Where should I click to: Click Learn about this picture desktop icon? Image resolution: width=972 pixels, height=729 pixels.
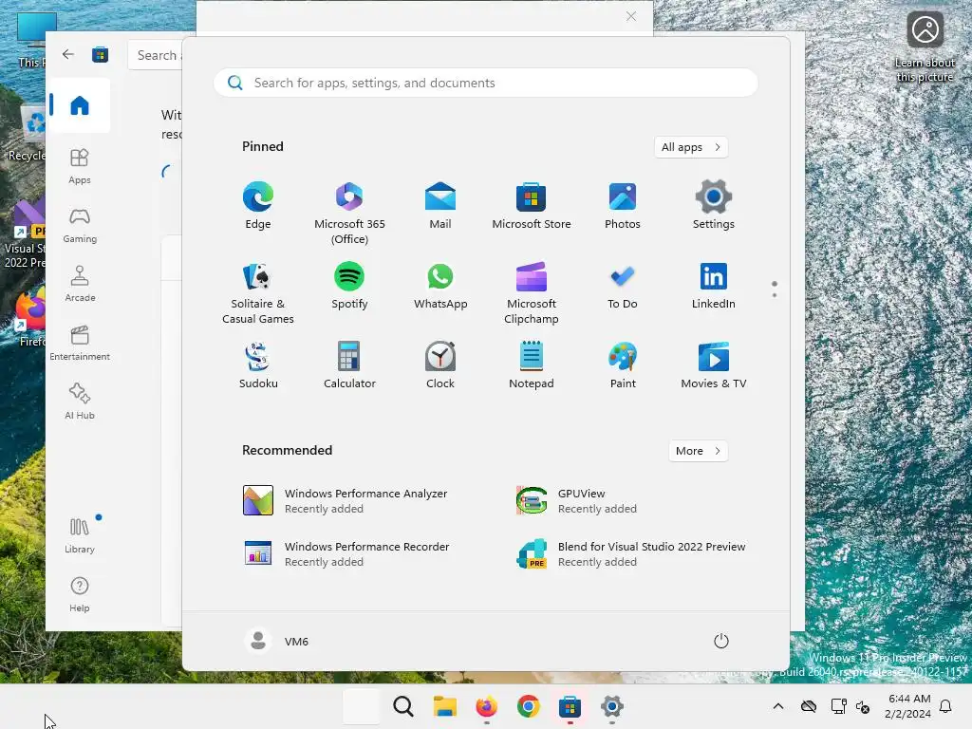pos(925,47)
